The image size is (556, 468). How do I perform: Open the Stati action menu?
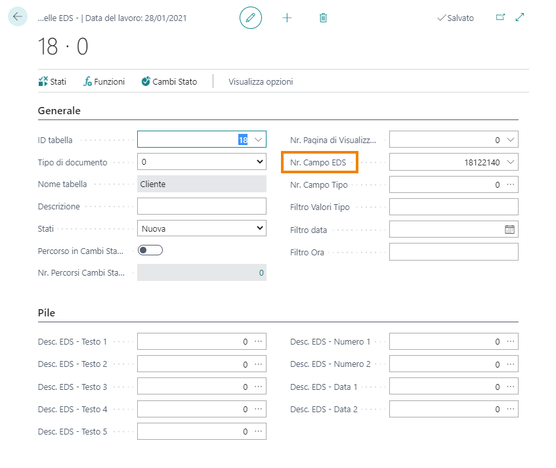point(53,82)
